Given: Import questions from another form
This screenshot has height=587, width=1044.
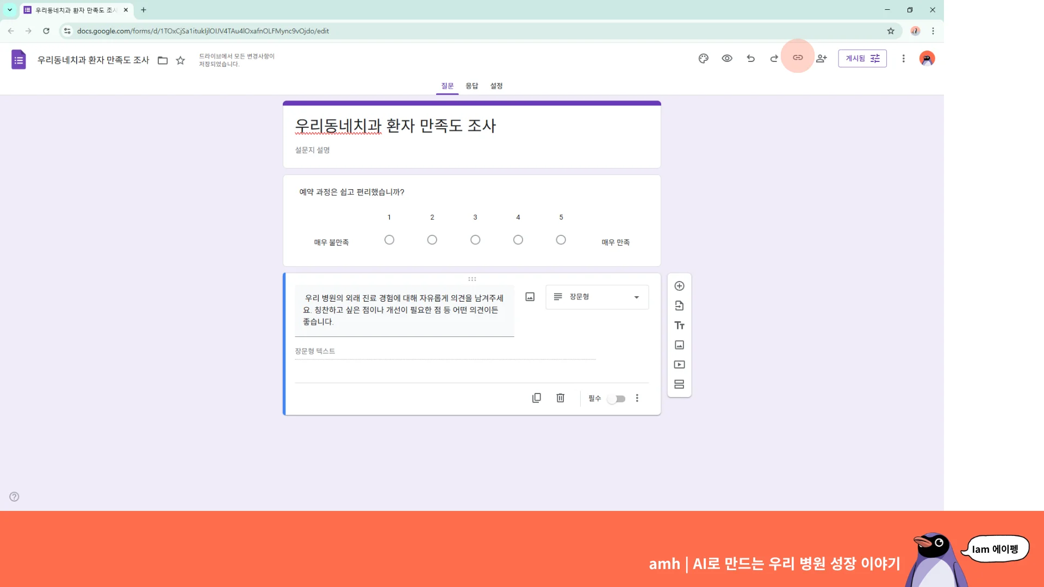Looking at the screenshot, I should click(679, 305).
